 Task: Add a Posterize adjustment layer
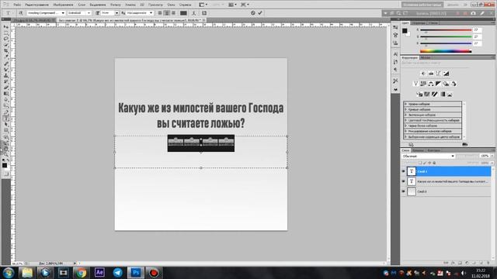(x=427, y=95)
